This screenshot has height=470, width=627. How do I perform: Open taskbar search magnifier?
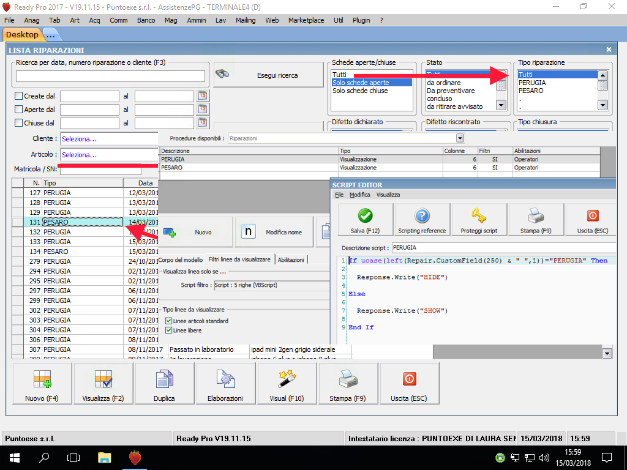click(44, 458)
